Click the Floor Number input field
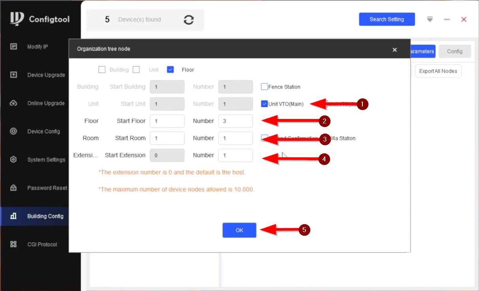This screenshot has height=291, width=479. (x=236, y=121)
